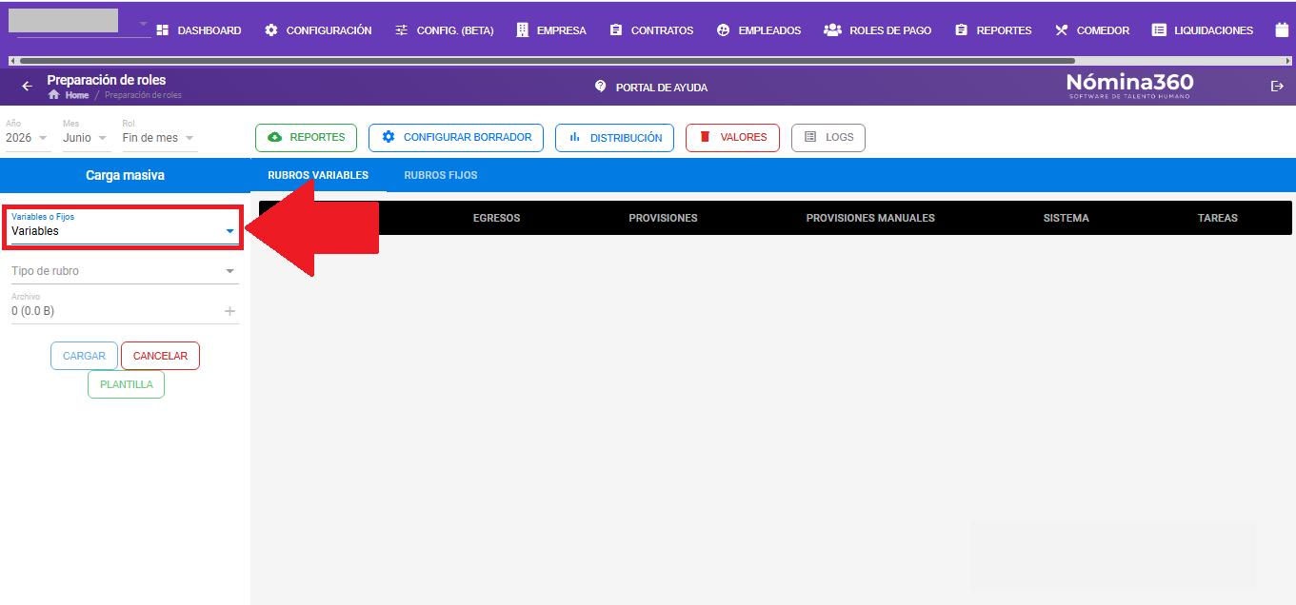Click the red Valores button
Viewport: 1296px width, 605px height.
click(732, 137)
